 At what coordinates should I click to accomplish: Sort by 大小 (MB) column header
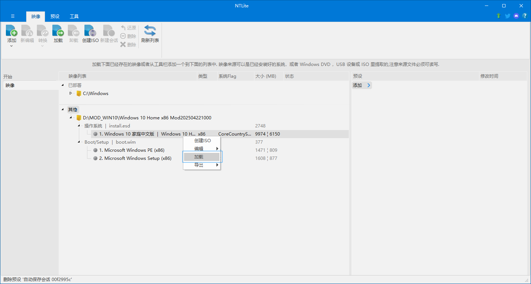pyautogui.click(x=268, y=76)
